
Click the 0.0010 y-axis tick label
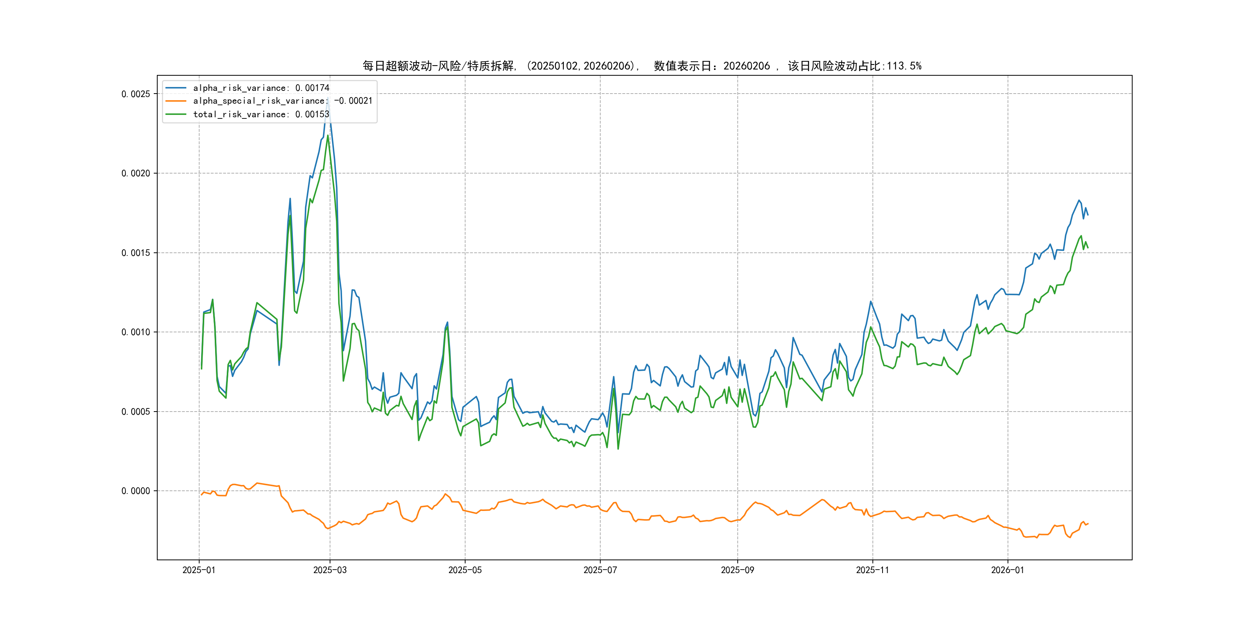tap(136, 332)
